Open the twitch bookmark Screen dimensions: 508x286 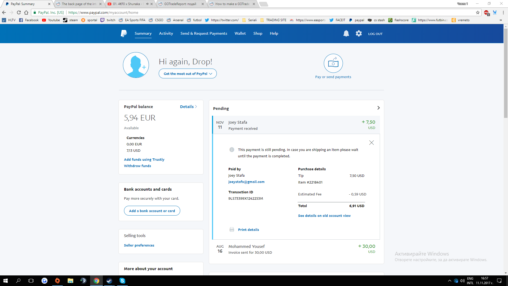[x=108, y=20]
